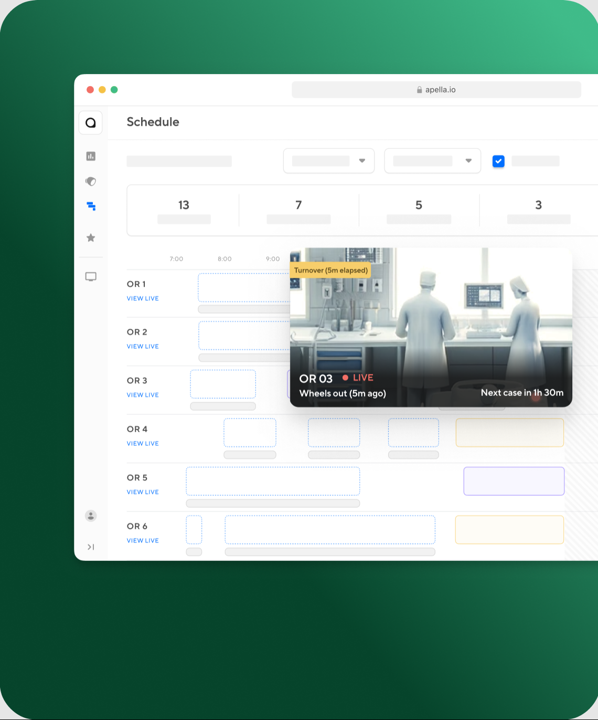Screen dimensions: 598x720
Task: Select the yellow case block in OR 4
Action: (x=510, y=433)
